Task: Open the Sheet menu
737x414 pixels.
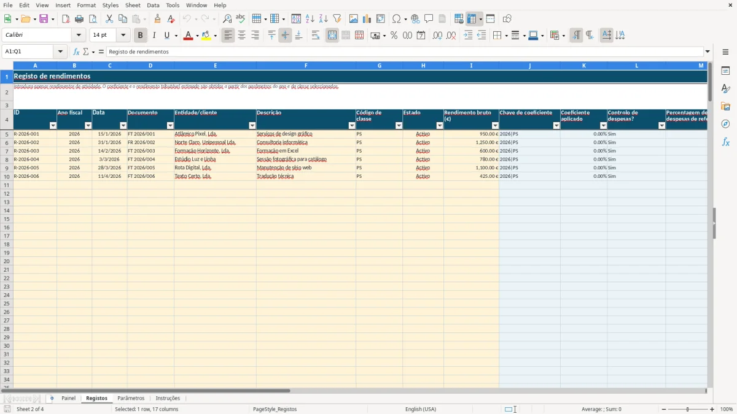Action: click(133, 5)
